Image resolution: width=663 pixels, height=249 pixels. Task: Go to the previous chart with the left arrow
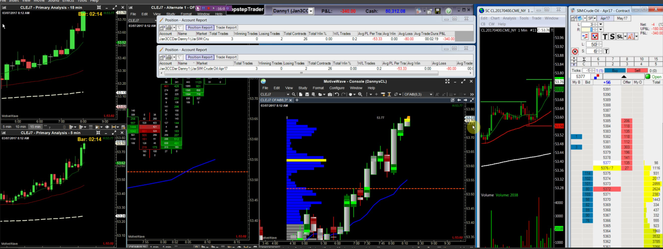459,100
